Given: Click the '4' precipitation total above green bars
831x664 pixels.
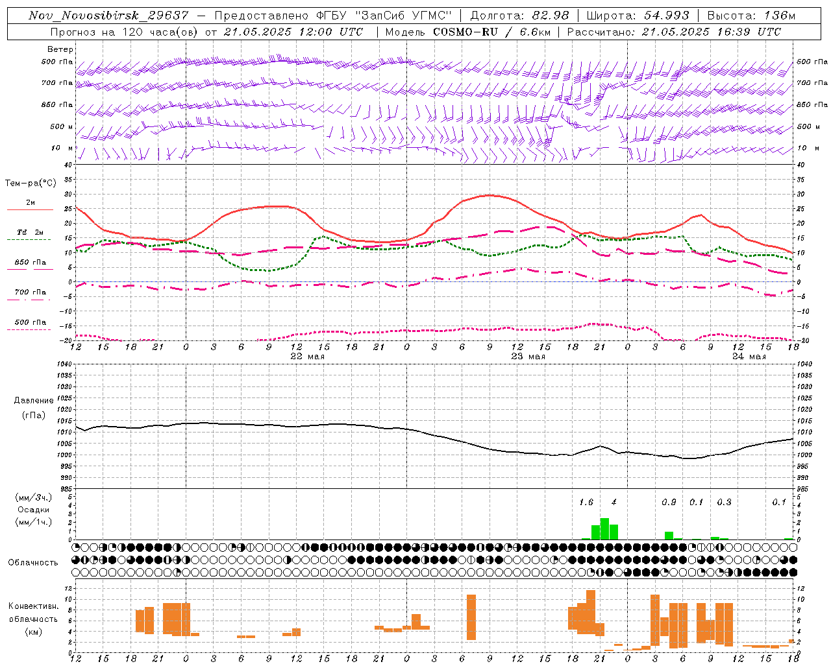Looking at the screenshot, I should tap(614, 502).
